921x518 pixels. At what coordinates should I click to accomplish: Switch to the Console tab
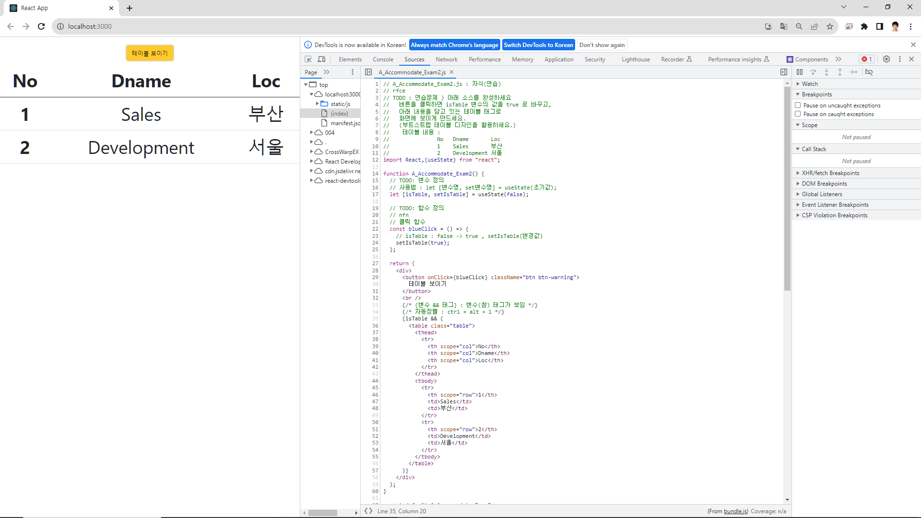(x=383, y=59)
